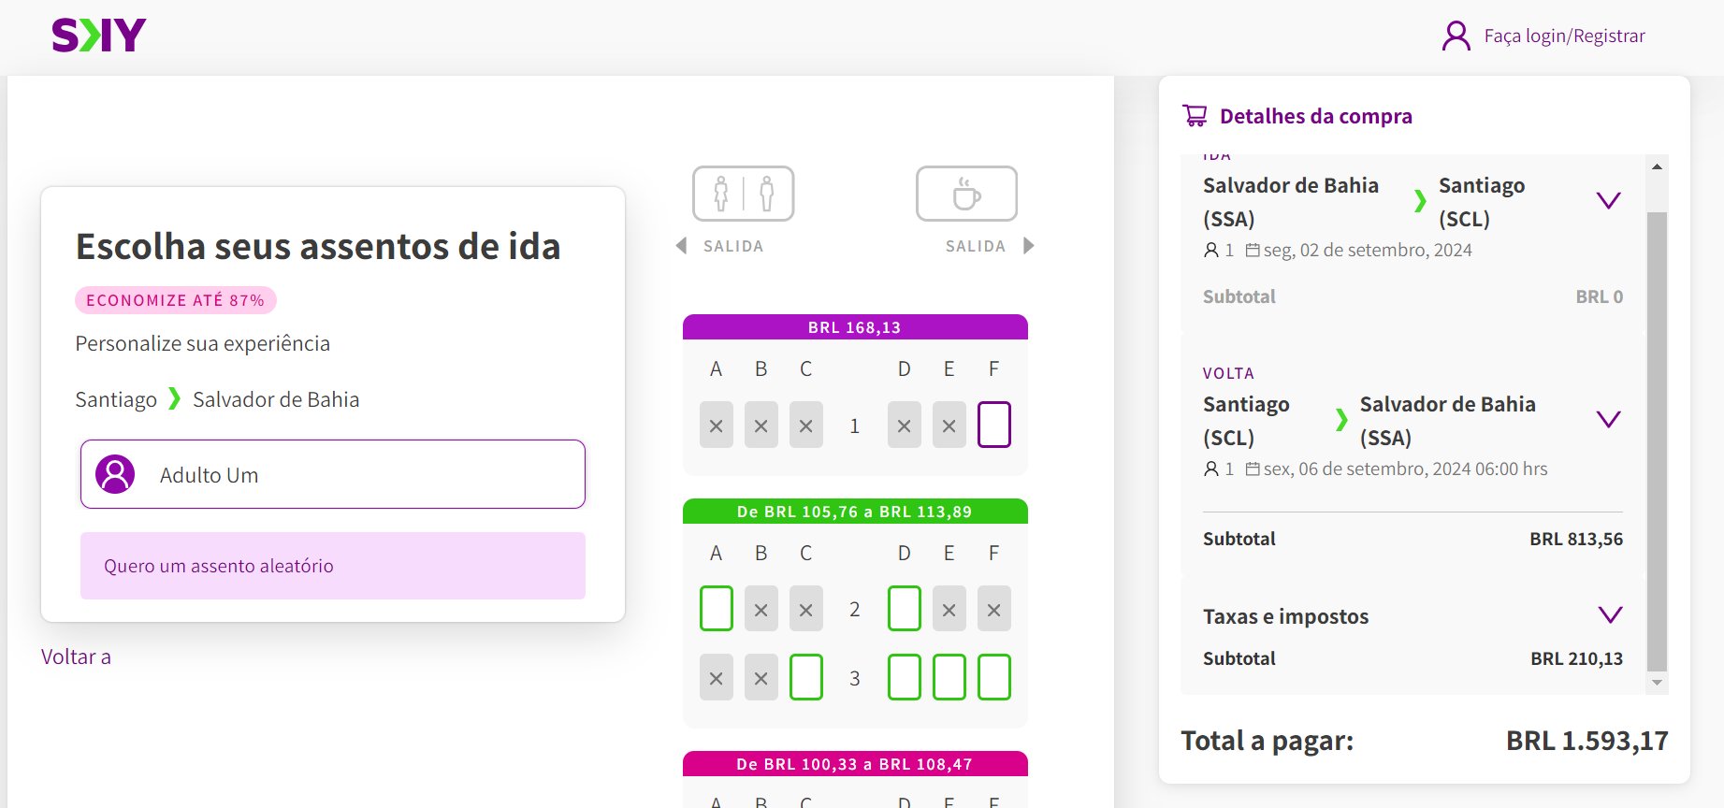Image resolution: width=1724 pixels, height=808 pixels.
Task: Click the user profile icon
Action: pyautogui.click(x=1456, y=36)
